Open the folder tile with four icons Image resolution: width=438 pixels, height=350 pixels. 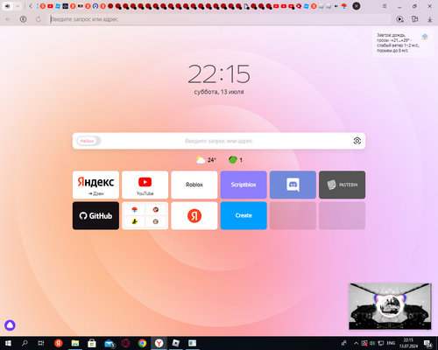tap(145, 215)
